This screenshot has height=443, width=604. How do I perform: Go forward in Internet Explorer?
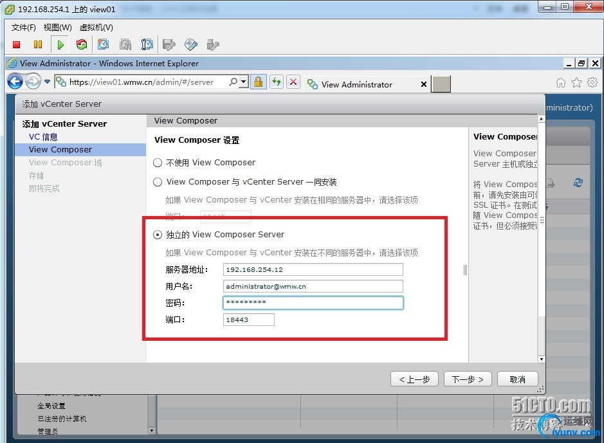click(33, 82)
